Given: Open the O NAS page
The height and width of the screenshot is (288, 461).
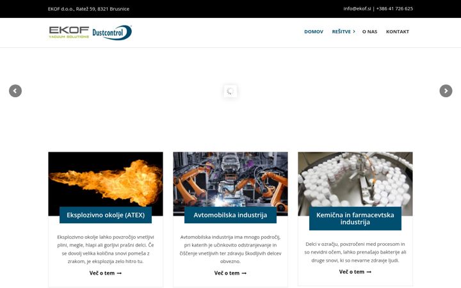Looking at the screenshot, I should (369, 31).
